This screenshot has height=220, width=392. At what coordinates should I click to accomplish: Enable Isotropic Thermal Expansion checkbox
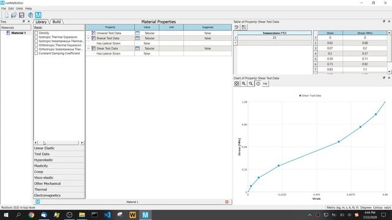(x=36, y=37)
